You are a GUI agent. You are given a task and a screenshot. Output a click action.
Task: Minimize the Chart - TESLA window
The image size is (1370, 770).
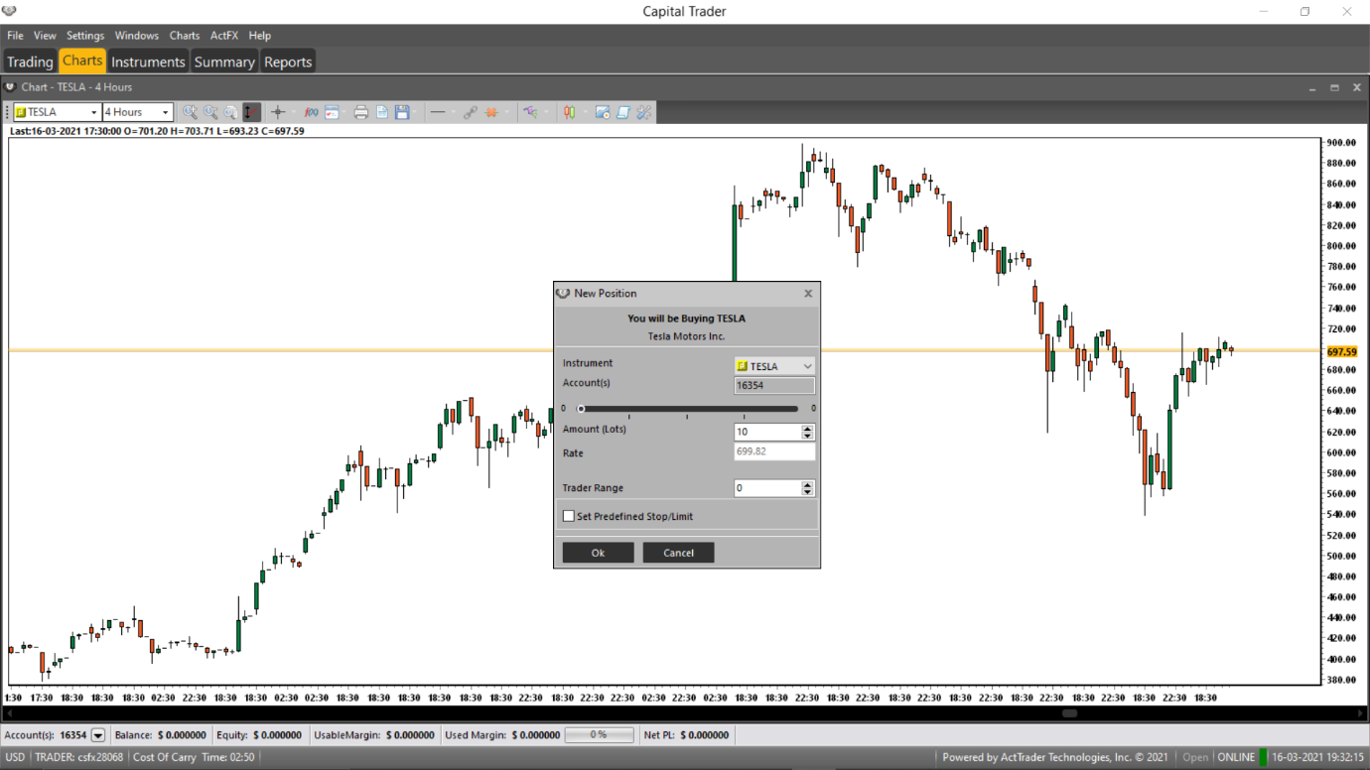point(1311,87)
